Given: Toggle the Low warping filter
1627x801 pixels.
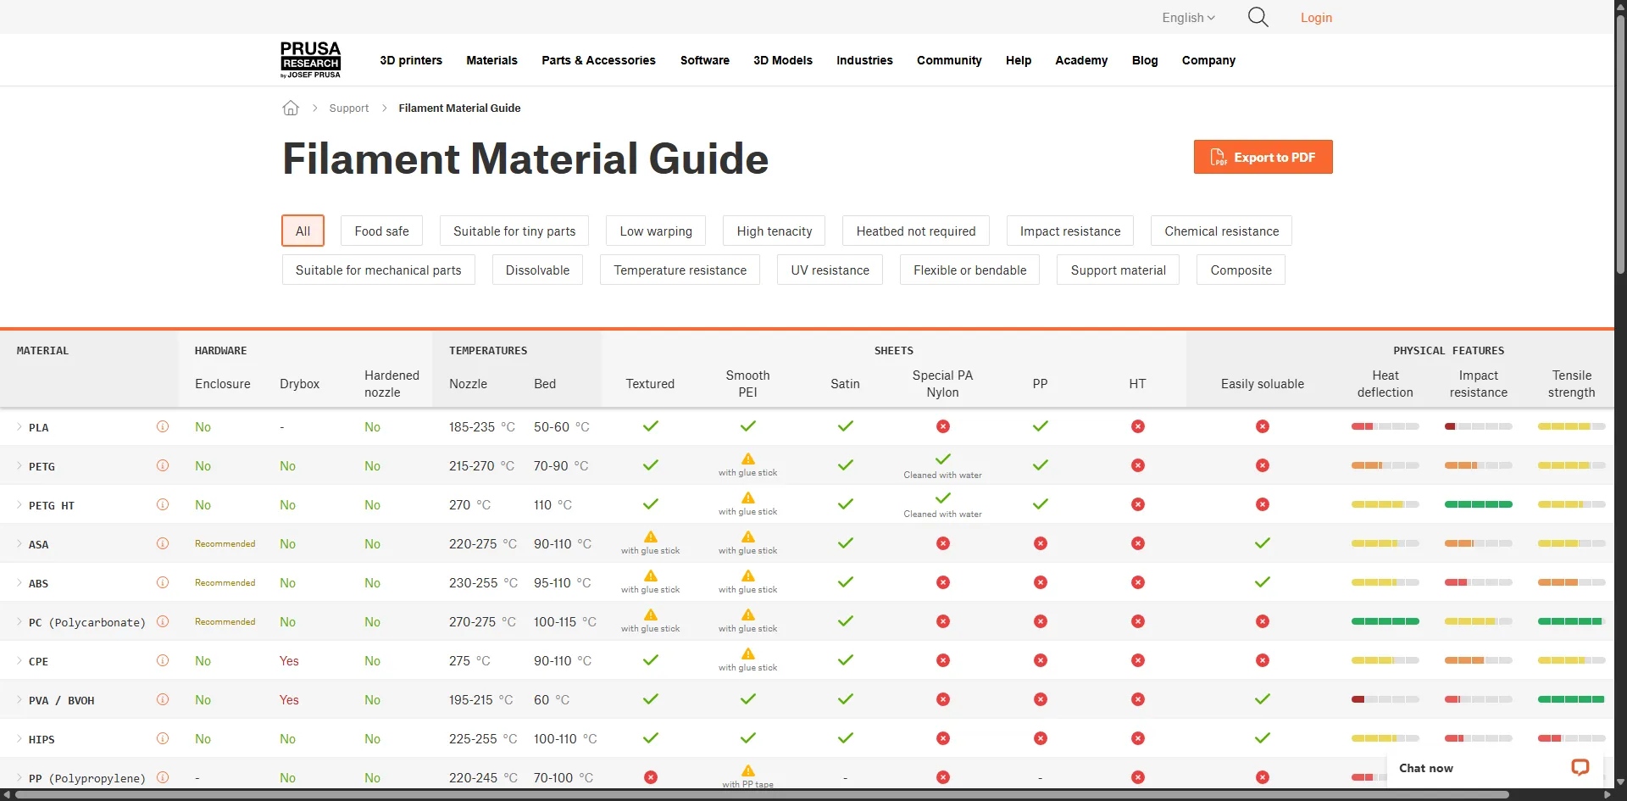Looking at the screenshot, I should click(x=656, y=231).
